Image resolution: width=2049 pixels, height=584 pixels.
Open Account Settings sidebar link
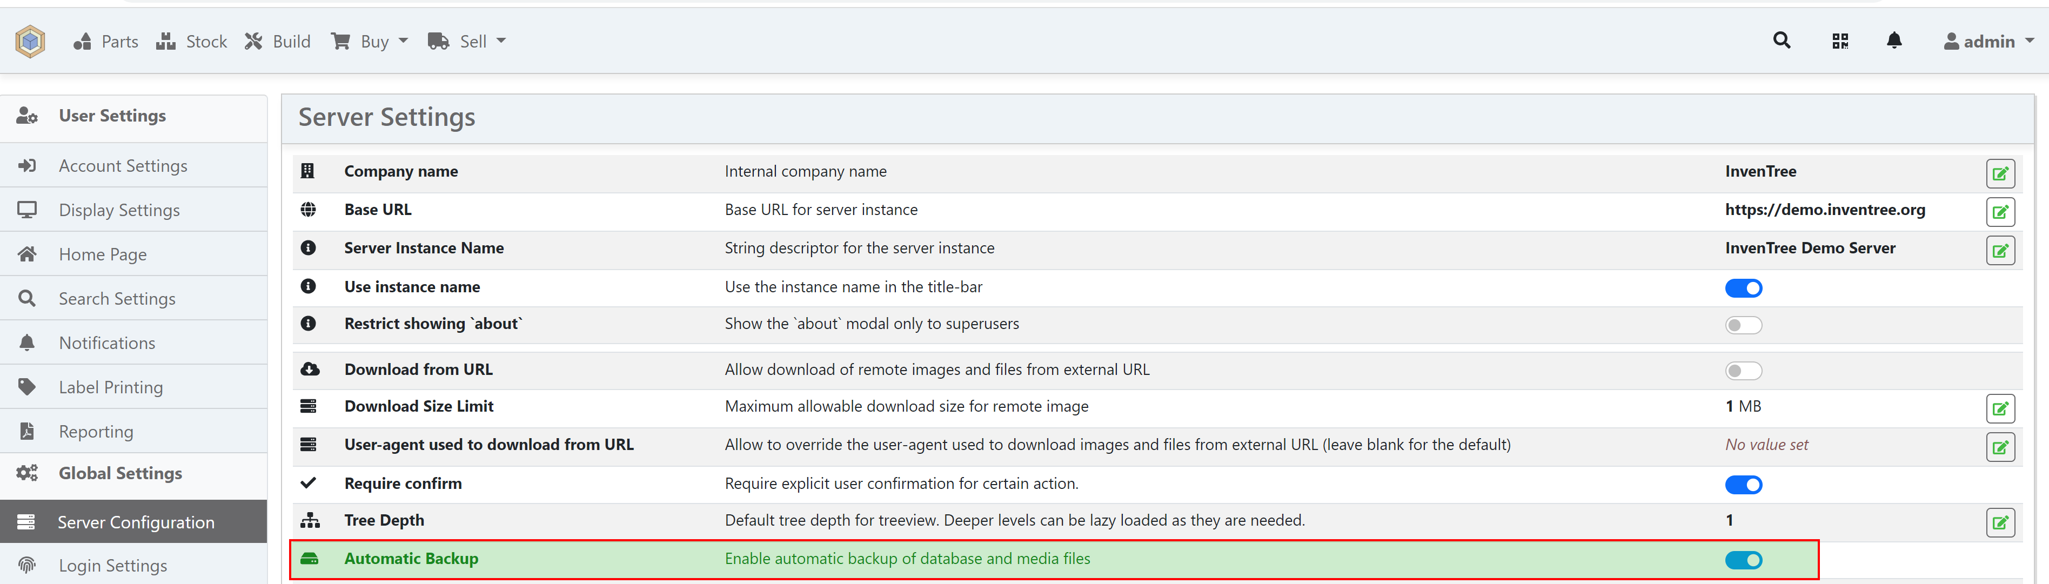click(123, 165)
